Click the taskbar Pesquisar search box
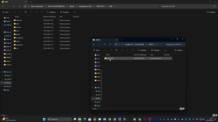This screenshot has width=218, height=122. tap(60, 119)
